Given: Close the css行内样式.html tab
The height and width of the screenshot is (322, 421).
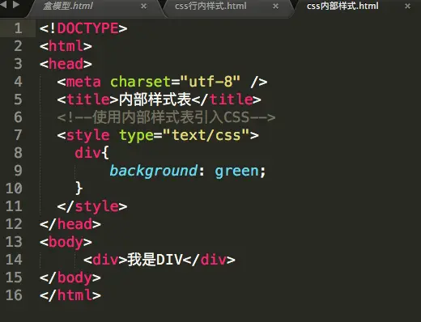Looking at the screenshot, I should (275, 6).
